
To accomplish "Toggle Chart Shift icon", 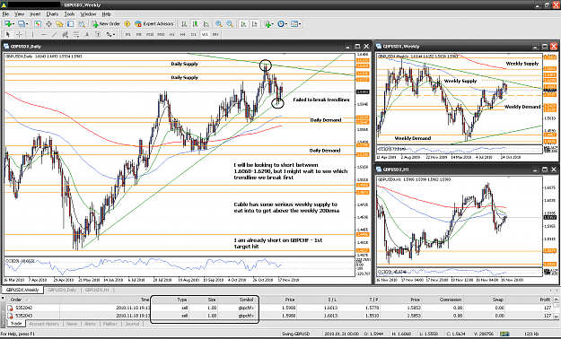I will [254, 24].
